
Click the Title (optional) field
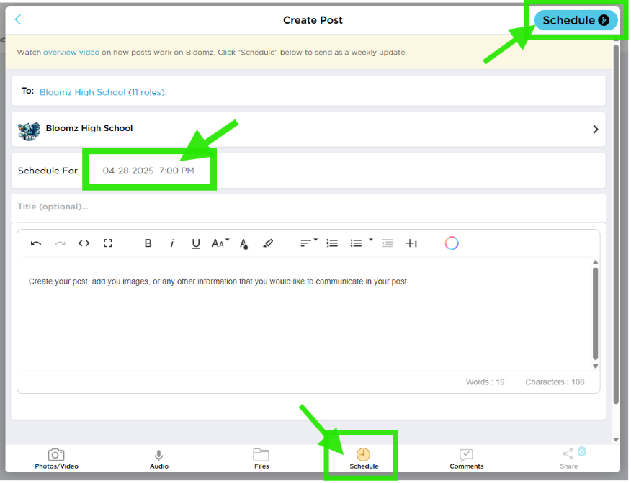tap(308, 207)
